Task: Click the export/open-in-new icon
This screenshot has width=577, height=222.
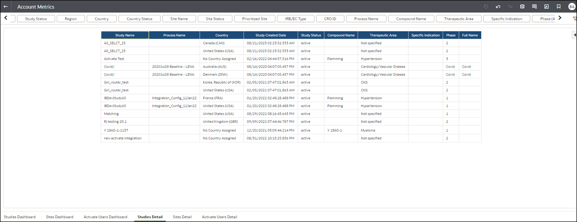Action: [546, 7]
